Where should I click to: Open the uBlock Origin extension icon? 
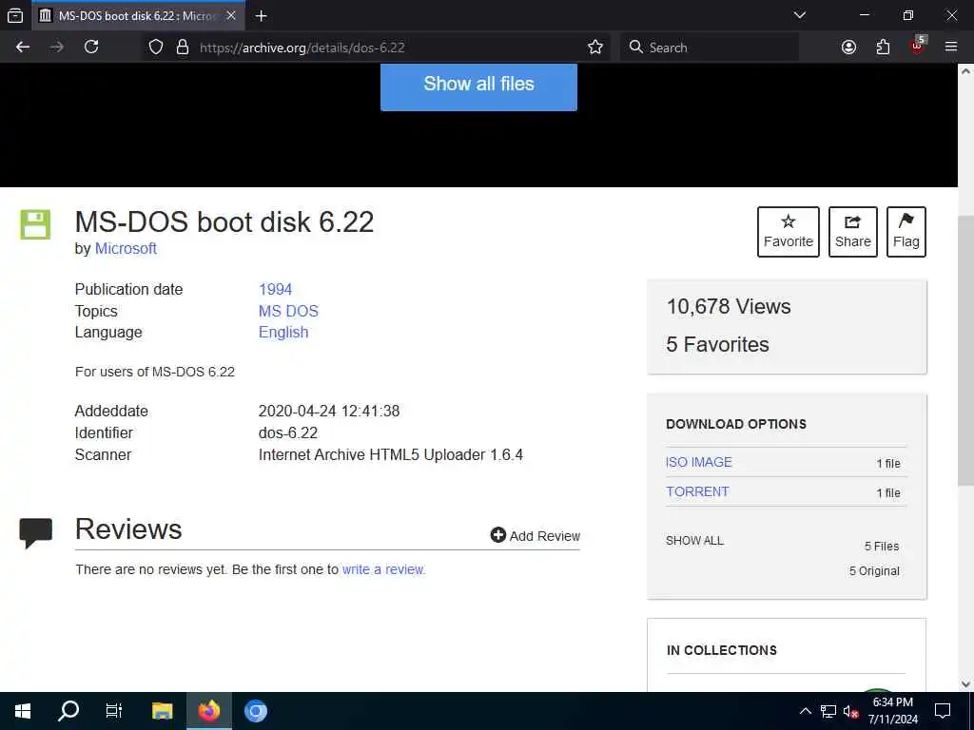pyautogui.click(x=918, y=46)
